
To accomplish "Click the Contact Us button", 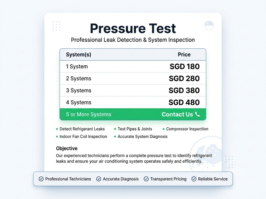I will point(181,114).
